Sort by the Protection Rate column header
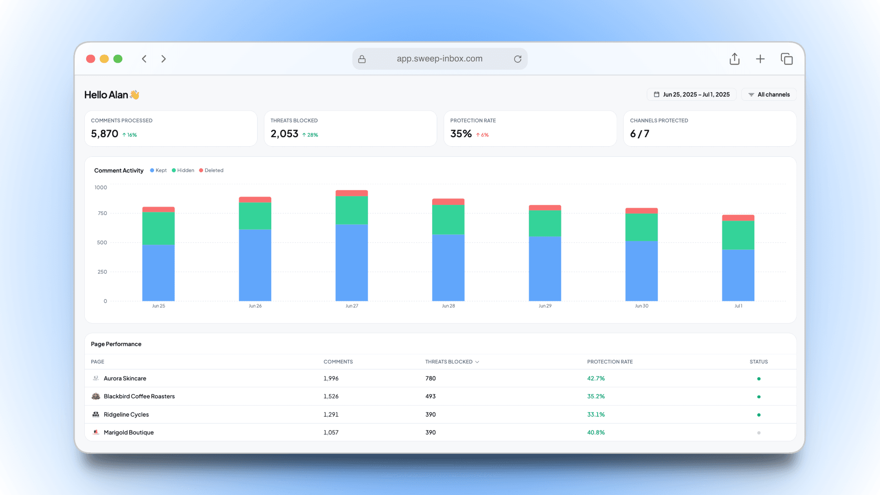 click(x=610, y=362)
